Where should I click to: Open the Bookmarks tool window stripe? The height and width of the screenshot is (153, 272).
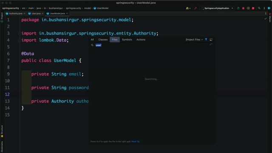coord(2,147)
